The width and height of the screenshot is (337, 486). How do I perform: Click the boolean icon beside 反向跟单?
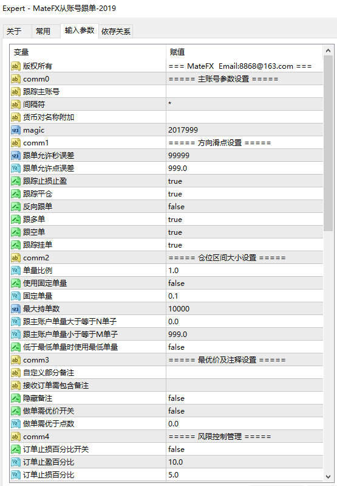click(15, 206)
